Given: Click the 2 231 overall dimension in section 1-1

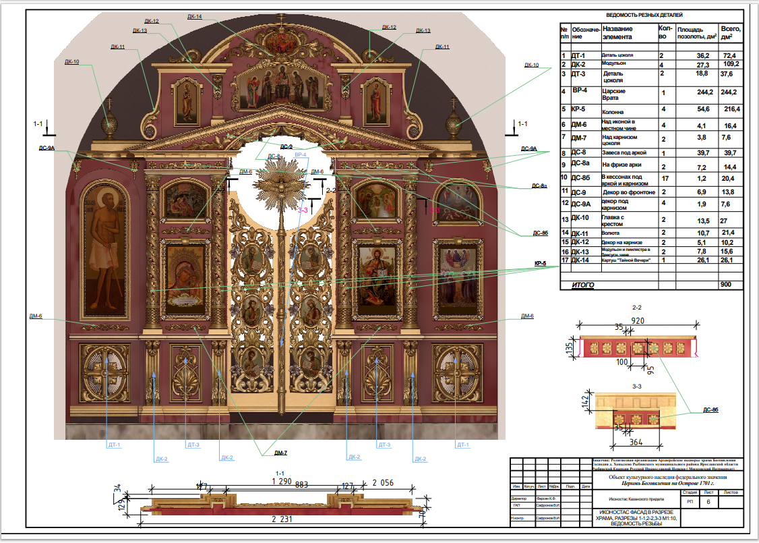Looking at the screenshot, I should point(282,519).
